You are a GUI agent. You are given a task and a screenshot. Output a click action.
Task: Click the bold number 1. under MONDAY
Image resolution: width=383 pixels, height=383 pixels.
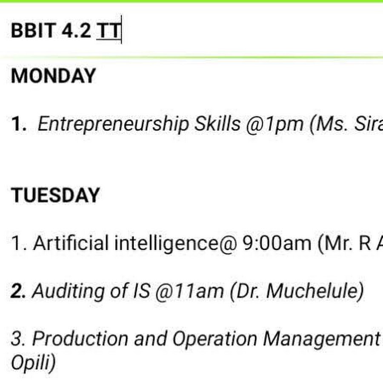click(19, 124)
